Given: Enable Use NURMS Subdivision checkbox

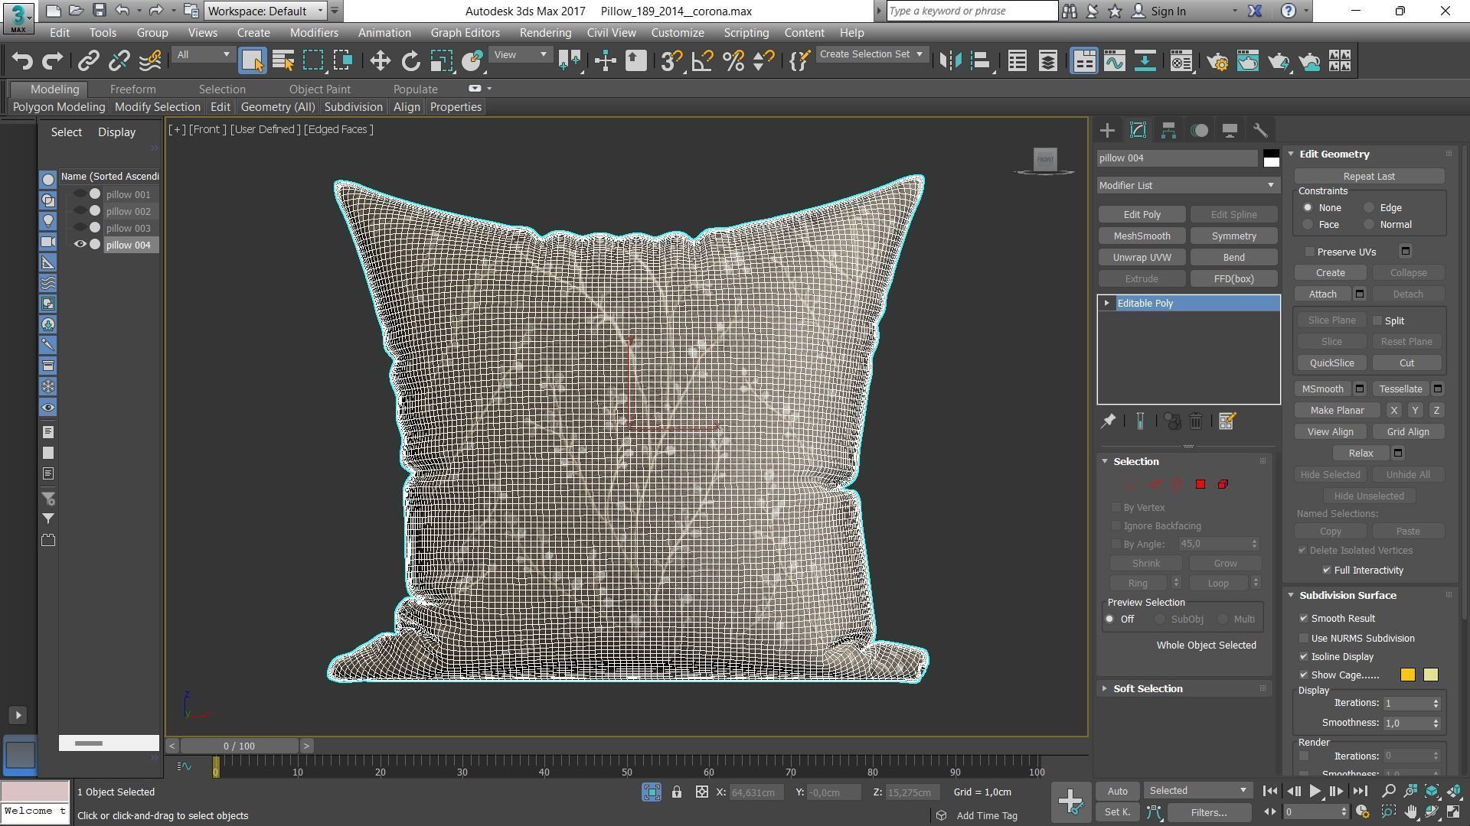Looking at the screenshot, I should click(1304, 639).
